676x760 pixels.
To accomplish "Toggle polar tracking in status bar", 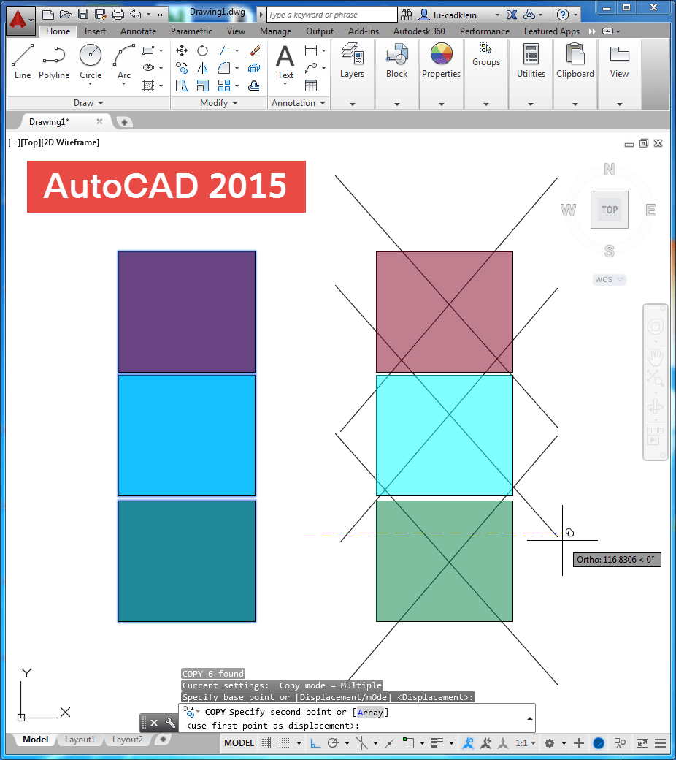I will point(333,742).
